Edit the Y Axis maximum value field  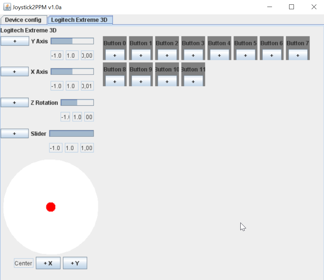click(72, 56)
